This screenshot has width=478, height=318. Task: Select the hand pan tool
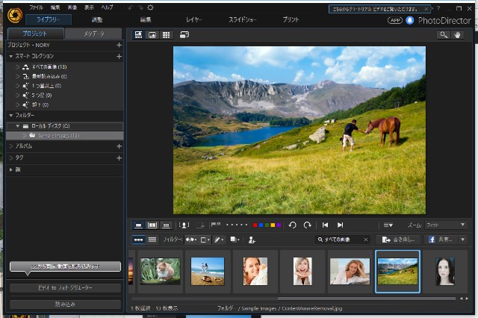click(x=459, y=34)
